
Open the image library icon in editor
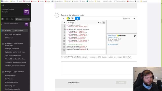(x=104, y=22)
